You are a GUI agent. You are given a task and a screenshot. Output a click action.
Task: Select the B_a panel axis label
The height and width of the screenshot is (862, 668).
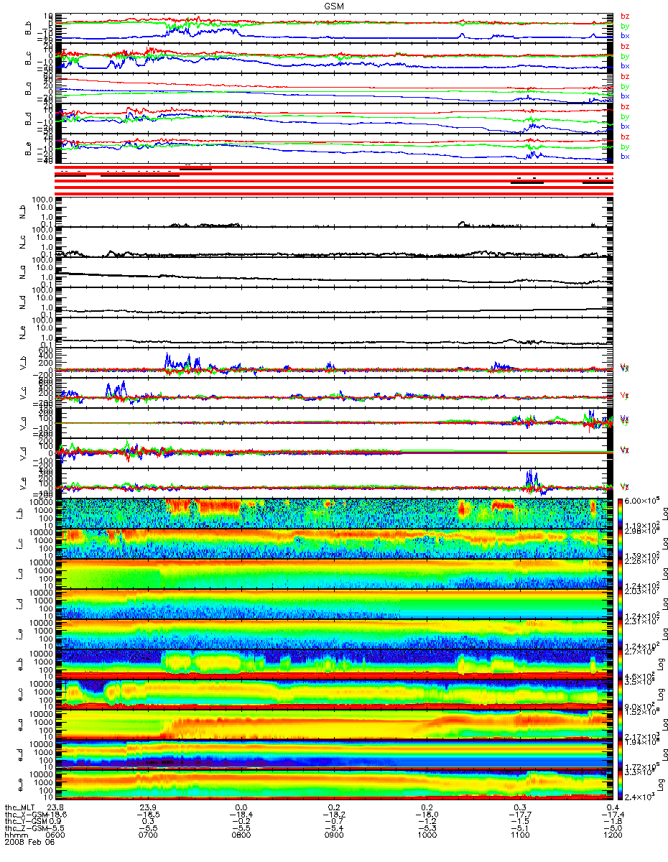pyautogui.click(x=27, y=88)
